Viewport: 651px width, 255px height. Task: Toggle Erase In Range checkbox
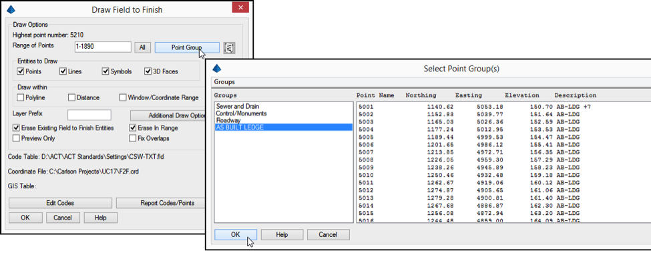coord(132,128)
